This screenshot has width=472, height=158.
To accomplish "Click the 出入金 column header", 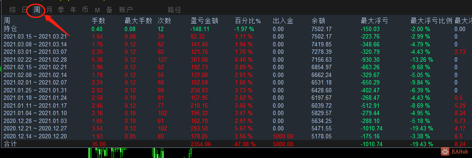I will [283, 21].
